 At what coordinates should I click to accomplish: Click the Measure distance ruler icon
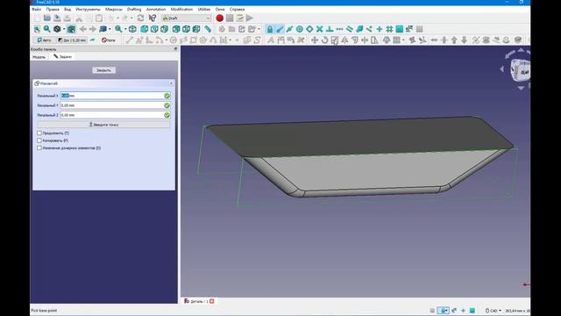tap(208, 29)
